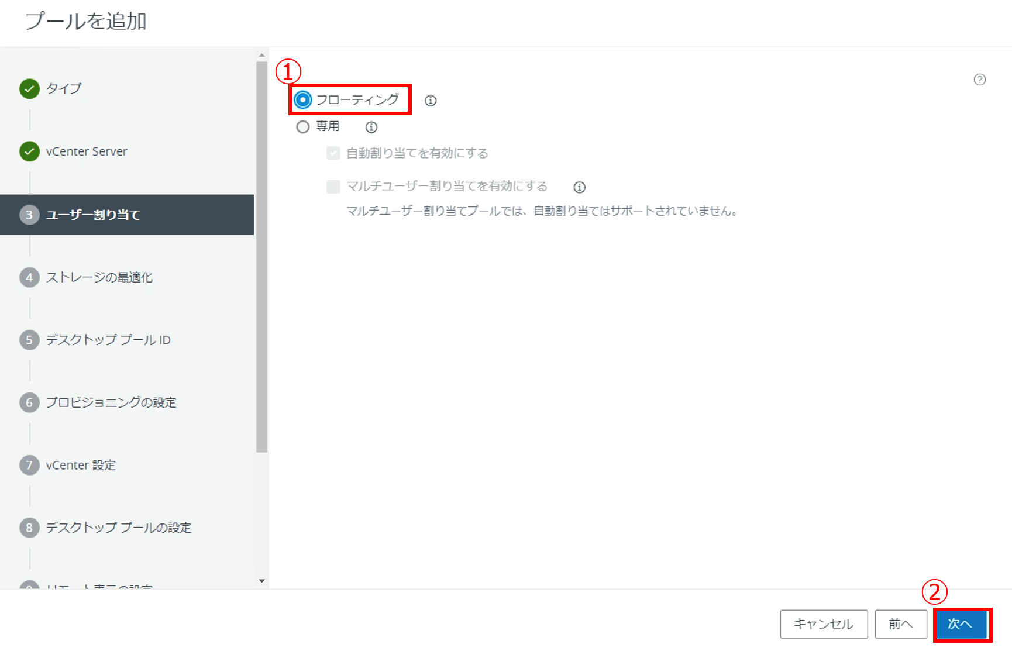This screenshot has height=658, width=1012.
Task: Click the 次へ button
Action: pos(960,624)
